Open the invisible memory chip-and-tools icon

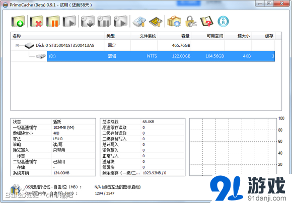pyautogui.click(x=156, y=22)
